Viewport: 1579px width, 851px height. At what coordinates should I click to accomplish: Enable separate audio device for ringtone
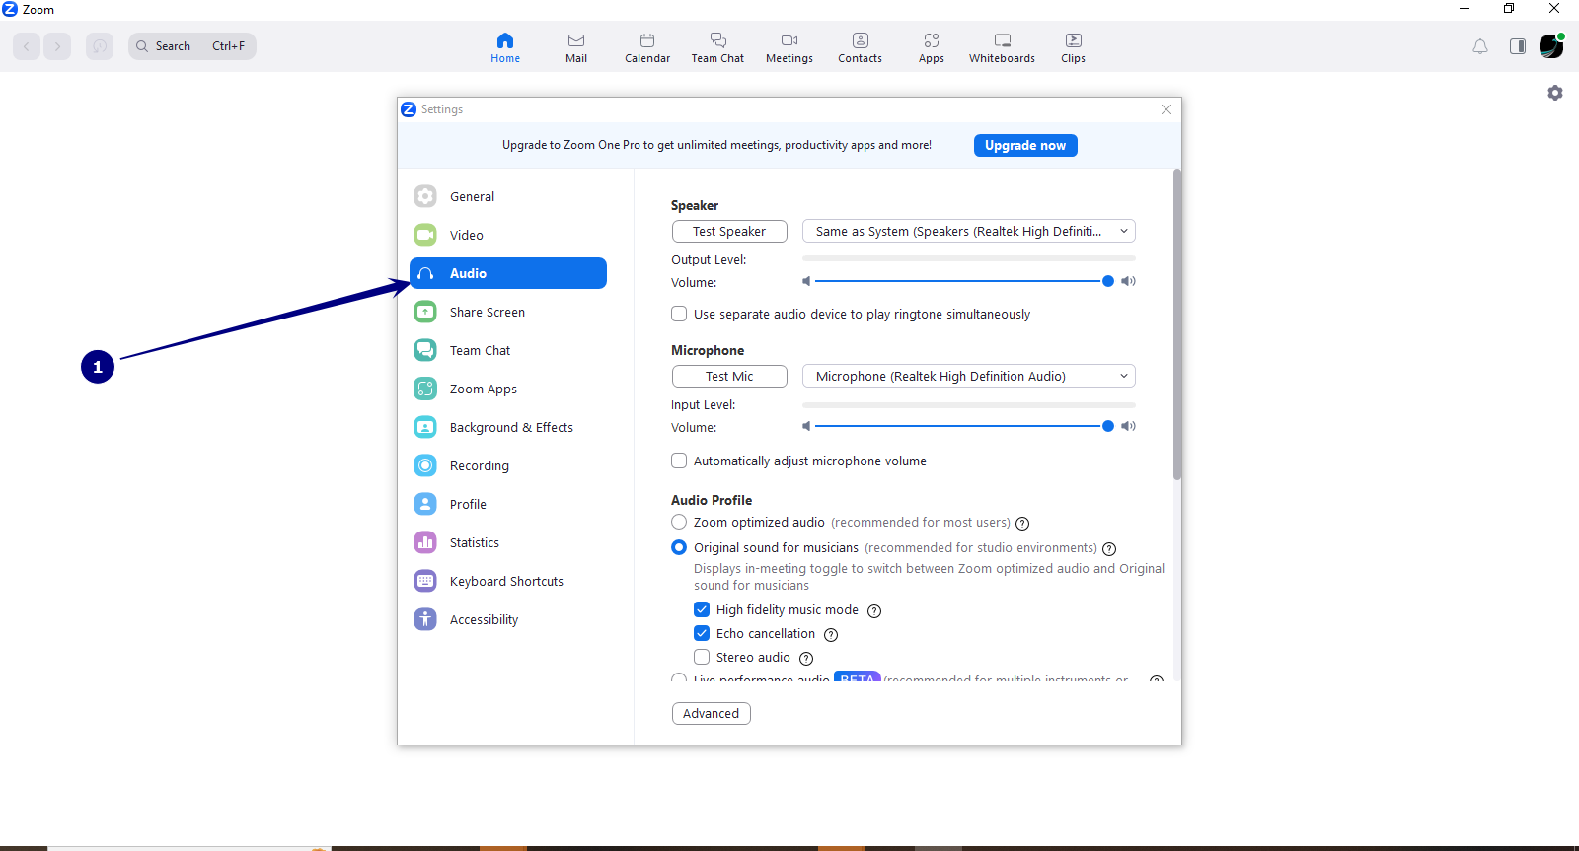click(679, 314)
